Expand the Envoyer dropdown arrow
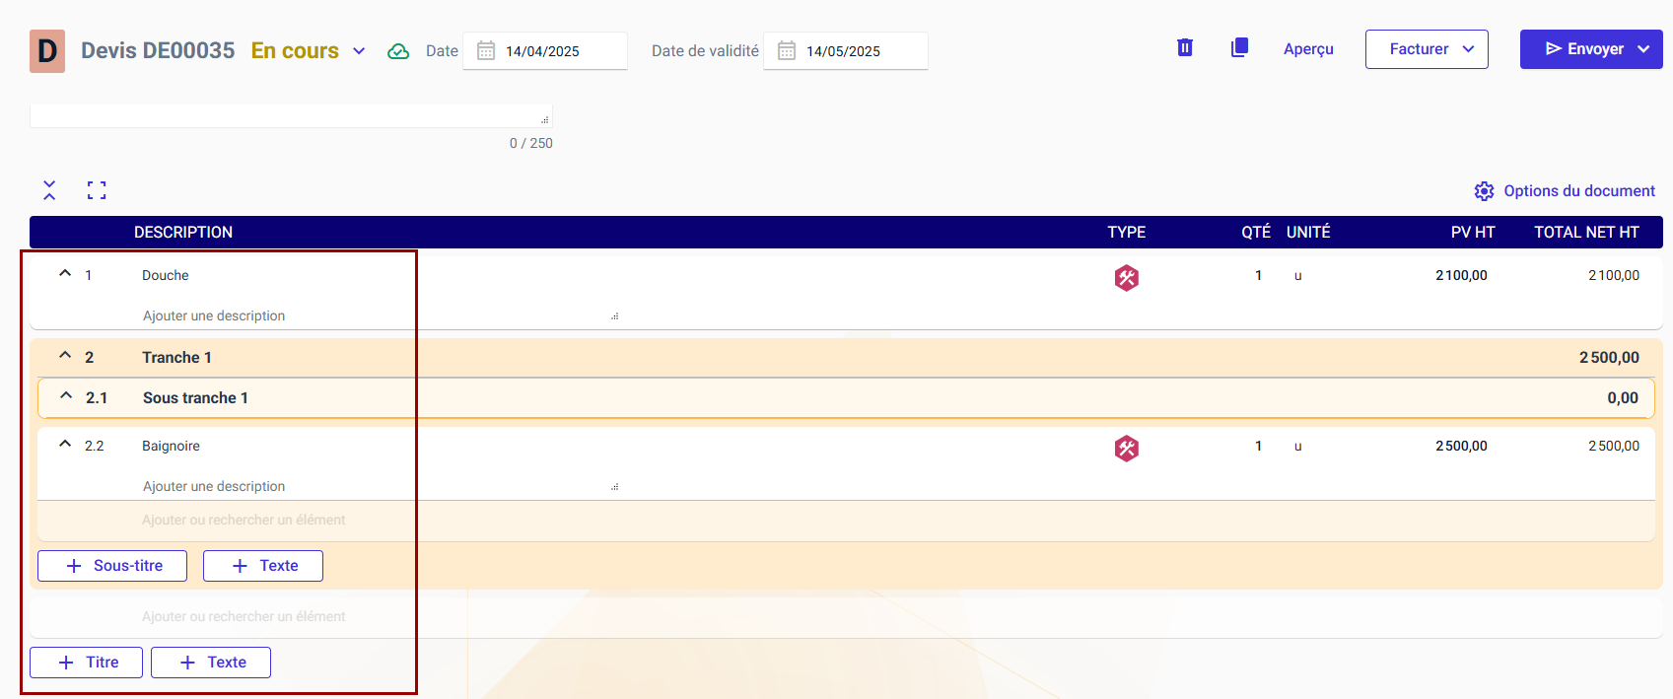The image size is (1673, 699). [x=1643, y=49]
